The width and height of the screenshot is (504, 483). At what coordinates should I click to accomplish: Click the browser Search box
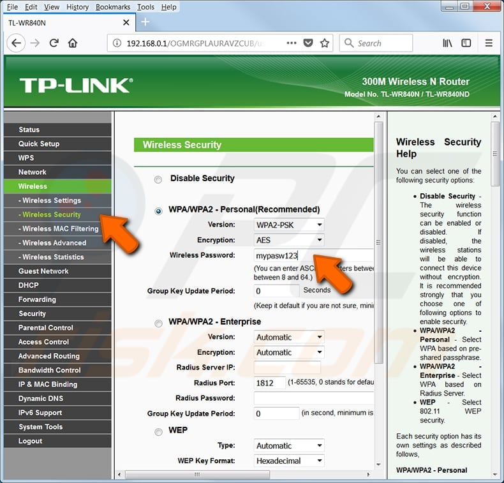(376, 43)
